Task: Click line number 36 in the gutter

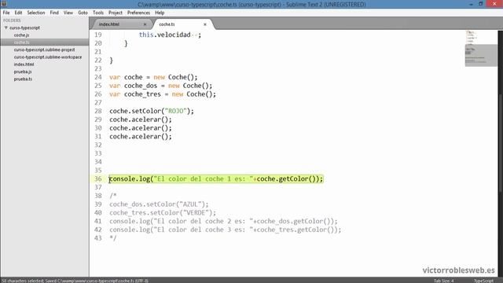Action: click(x=97, y=178)
